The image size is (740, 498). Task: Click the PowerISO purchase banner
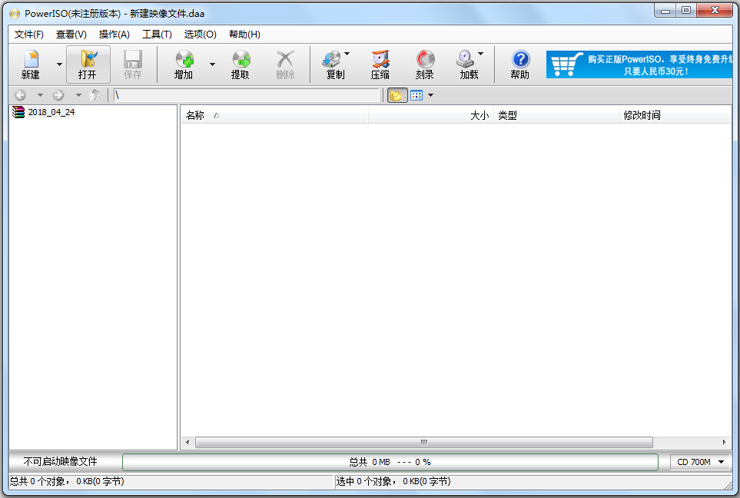pyautogui.click(x=639, y=64)
